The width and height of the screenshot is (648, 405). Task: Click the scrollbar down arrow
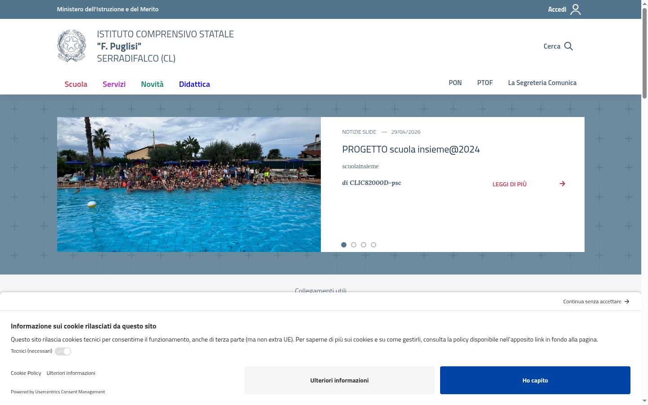pos(644,401)
